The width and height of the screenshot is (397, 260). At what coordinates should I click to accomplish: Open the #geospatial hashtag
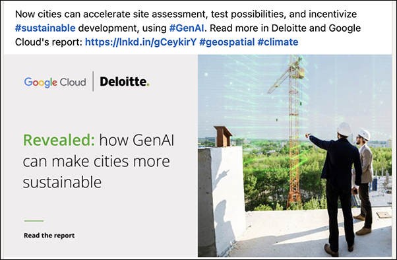coord(227,42)
